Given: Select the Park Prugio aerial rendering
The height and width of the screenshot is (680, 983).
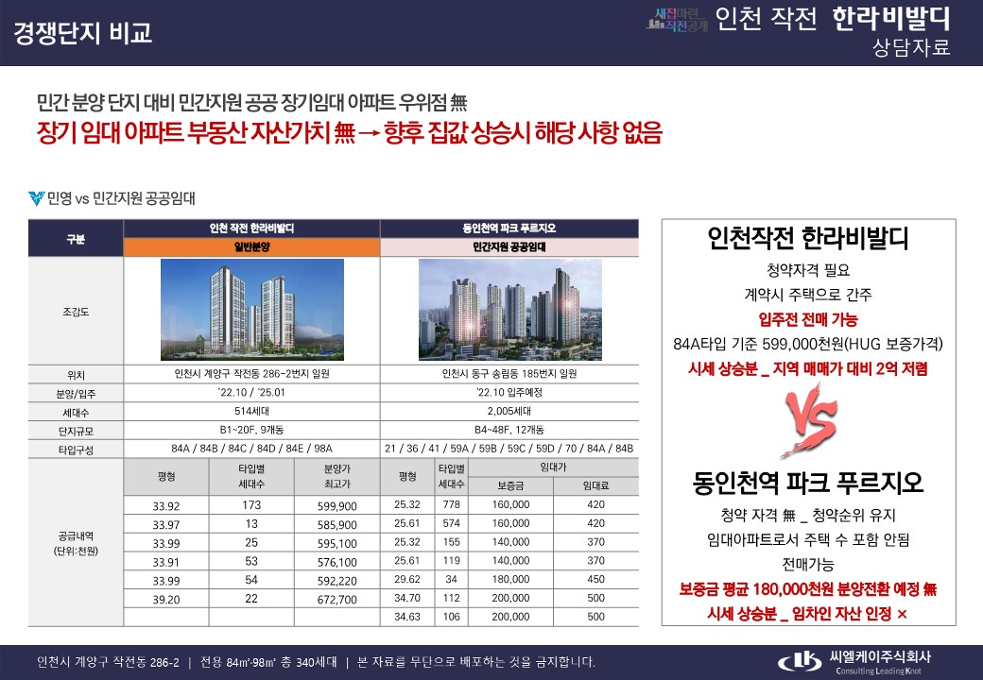Looking at the screenshot, I should coord(509,310).
